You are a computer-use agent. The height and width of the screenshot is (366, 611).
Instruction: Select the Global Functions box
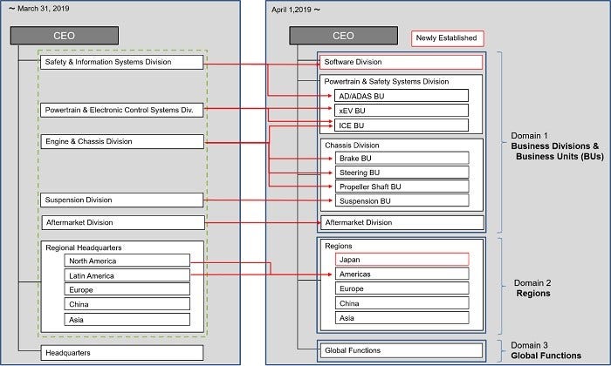pos(402,350)
